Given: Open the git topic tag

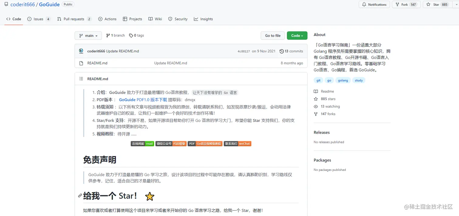Looking at the screenshot, I should pos(318,80).
